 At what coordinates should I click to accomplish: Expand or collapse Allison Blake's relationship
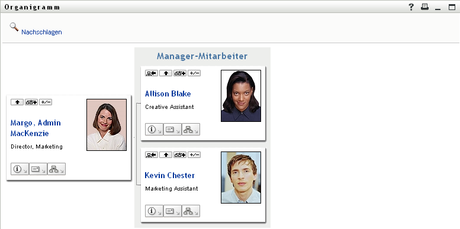(194, 73)
